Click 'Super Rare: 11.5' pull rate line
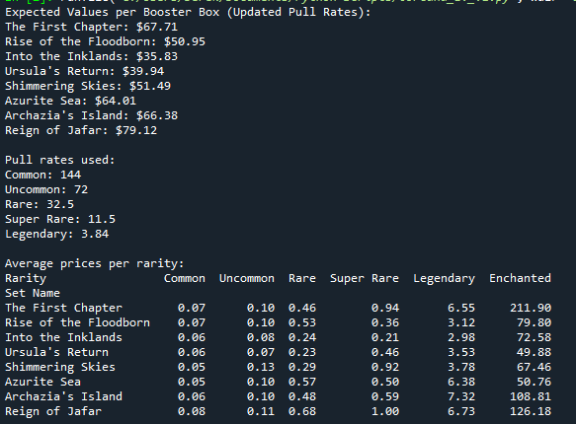 point(60,219)
